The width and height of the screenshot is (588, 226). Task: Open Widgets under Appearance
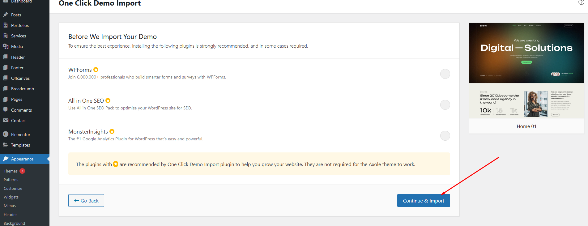pos(11,197)
